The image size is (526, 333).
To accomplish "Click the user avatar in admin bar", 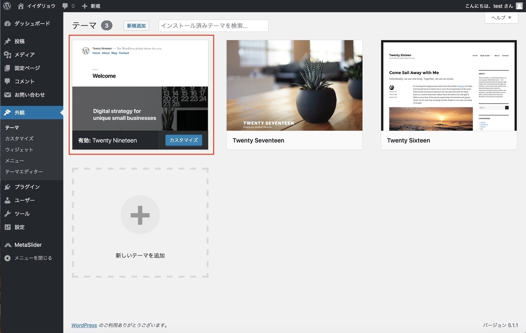I will tap(519, 6).
